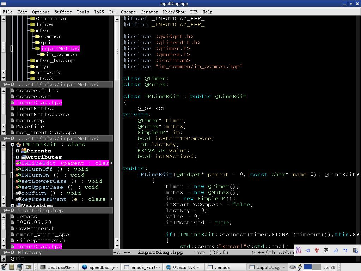Click the Makefile file icon
The width and height of the screenshot is (361, 271).
13,127
